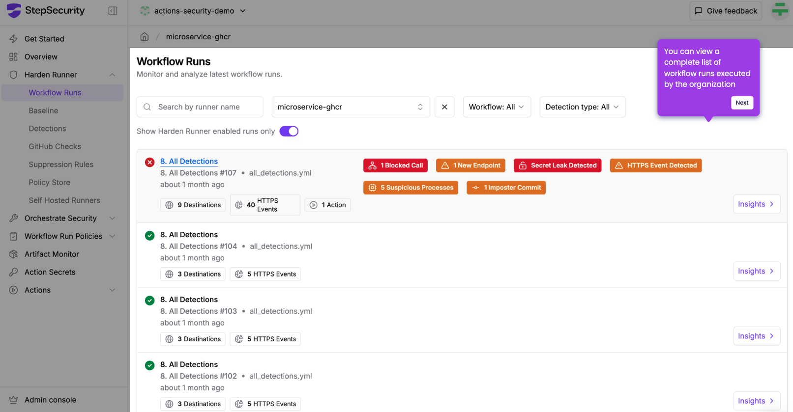This screenshot has width=793, height=412.
Task: Select Workflow Runs menu item
Action: [62, 93]
